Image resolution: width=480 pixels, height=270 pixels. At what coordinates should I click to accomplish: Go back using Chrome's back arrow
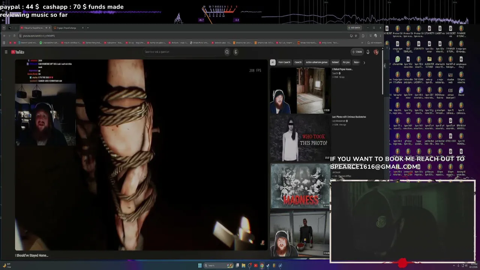[x=4, y=36]
